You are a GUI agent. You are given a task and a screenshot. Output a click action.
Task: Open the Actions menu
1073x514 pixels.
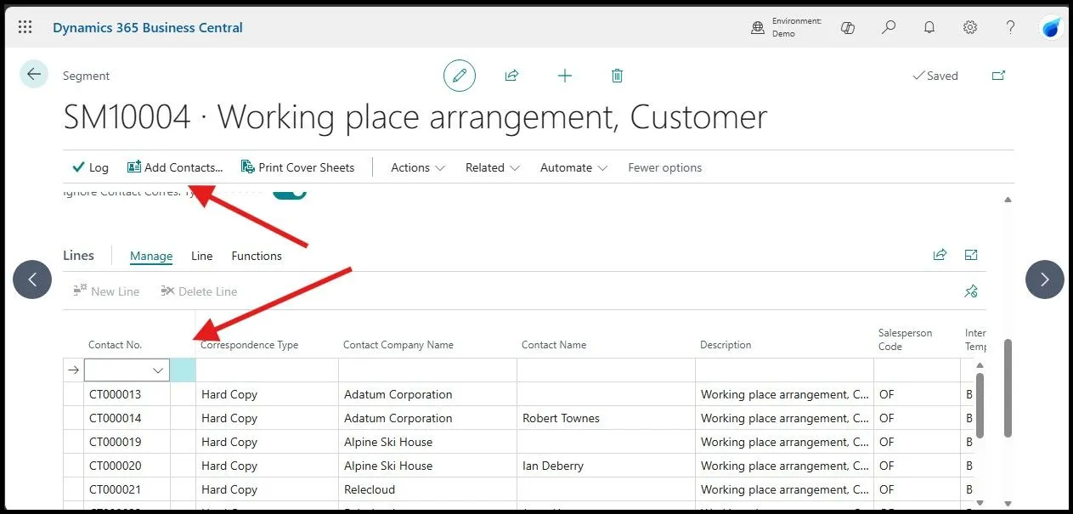click(418, 167)
